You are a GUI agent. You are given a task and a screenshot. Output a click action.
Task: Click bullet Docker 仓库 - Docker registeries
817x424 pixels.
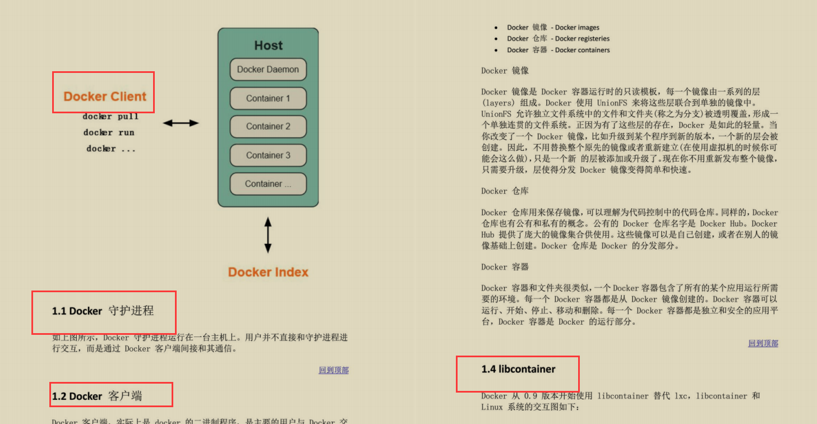click(x=558, y=39)
